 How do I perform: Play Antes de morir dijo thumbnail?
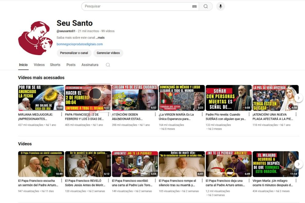[x=182, y=164]
